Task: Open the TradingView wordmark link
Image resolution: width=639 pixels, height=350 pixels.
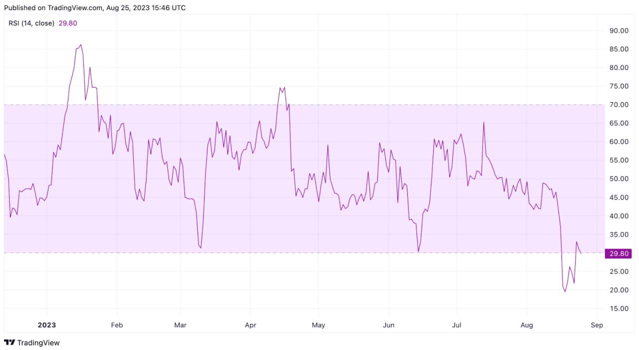Action: [38, 343]
